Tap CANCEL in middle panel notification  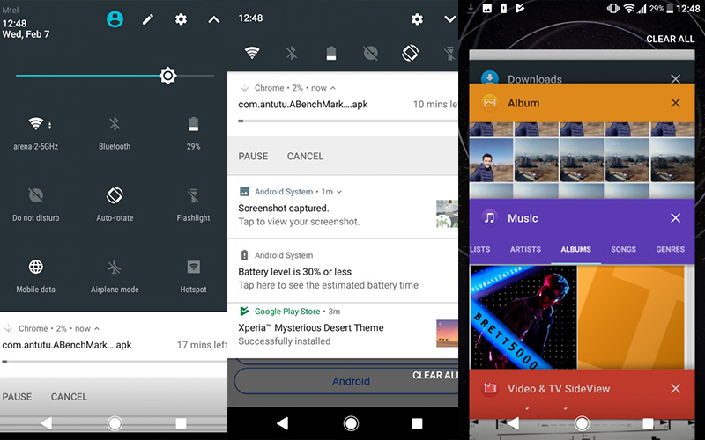(x=305, y=157)
